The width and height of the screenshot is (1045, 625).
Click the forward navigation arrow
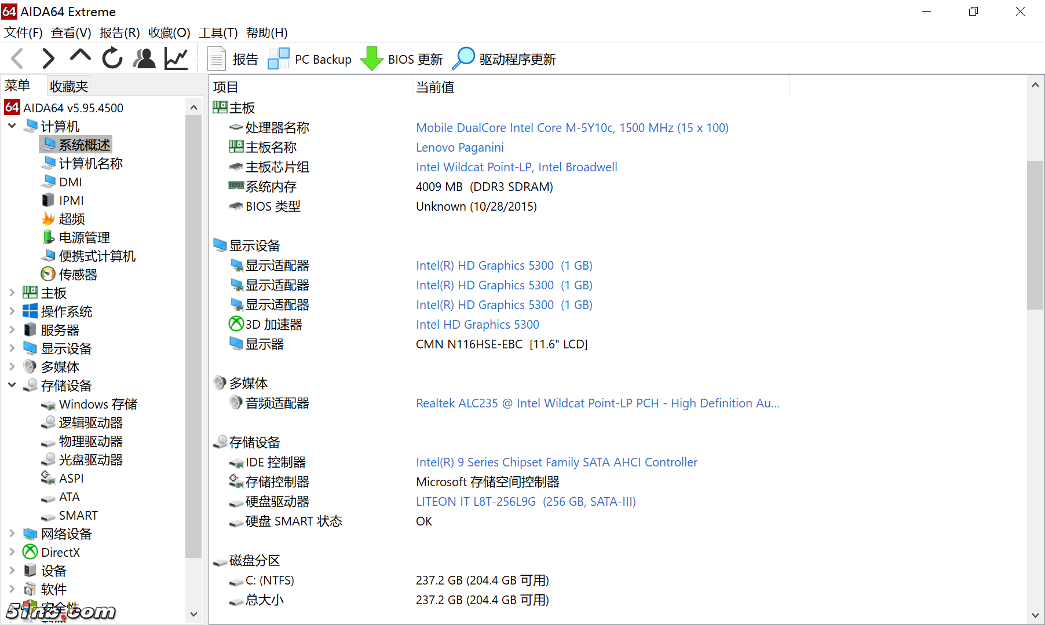[x=49, y=58]
